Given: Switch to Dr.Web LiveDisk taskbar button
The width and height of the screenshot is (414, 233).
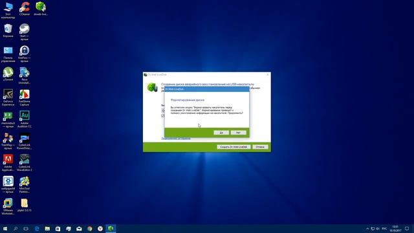Looking at the screenshot, I should (111, 228).
